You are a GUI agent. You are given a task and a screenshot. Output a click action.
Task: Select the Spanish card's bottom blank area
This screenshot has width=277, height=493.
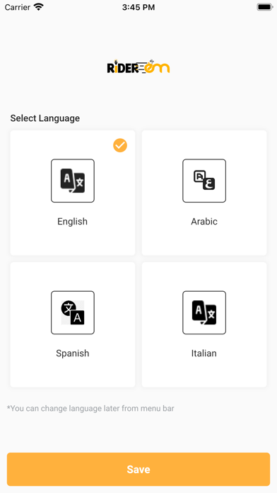pos(73,373)
